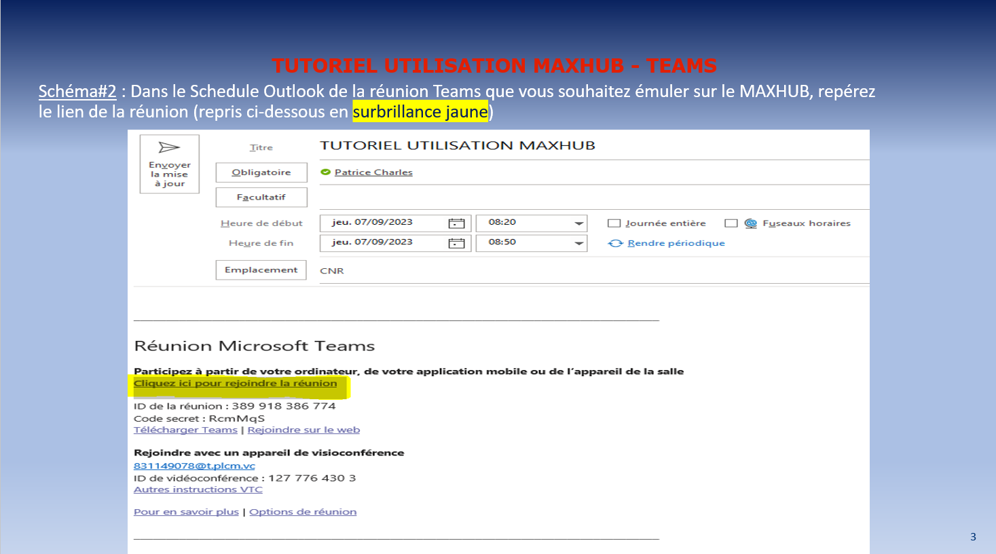This screenshot has height=554, width=996.
Task: Click the Rejoindre avec un appareil de visioconférence heading
Action: point(269,453)
